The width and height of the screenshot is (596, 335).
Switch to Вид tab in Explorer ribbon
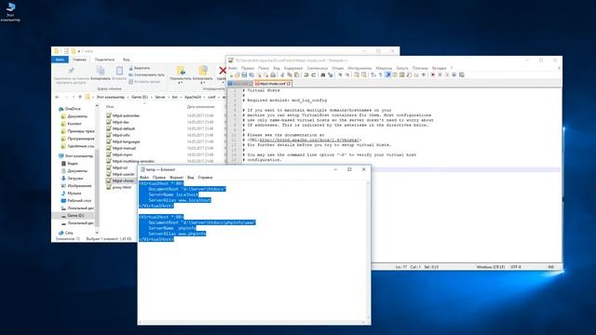[x=127, y=60]
